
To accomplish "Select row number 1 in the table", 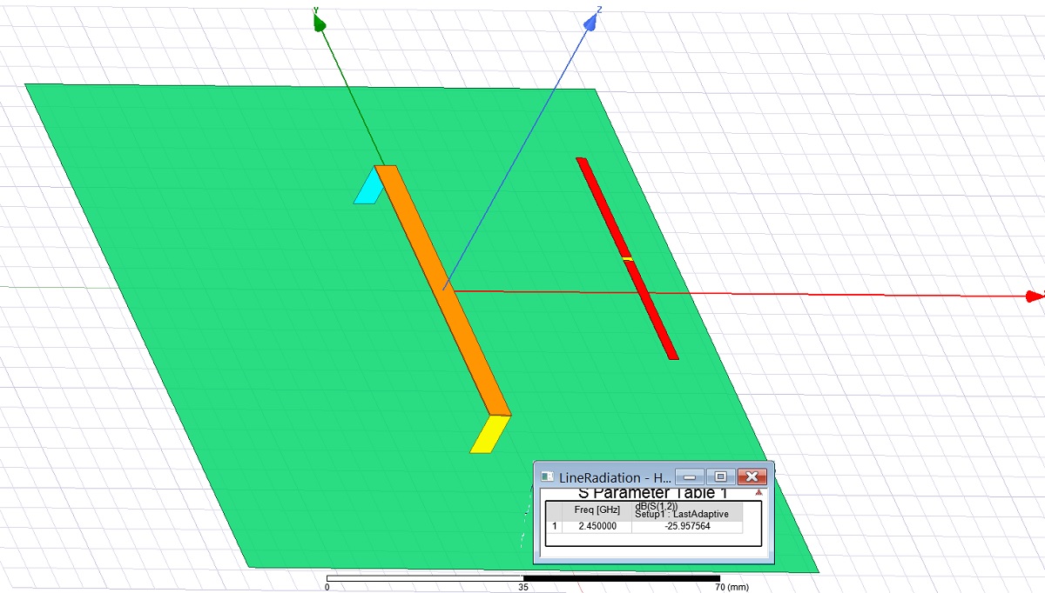I will click(x=555, y=526).
